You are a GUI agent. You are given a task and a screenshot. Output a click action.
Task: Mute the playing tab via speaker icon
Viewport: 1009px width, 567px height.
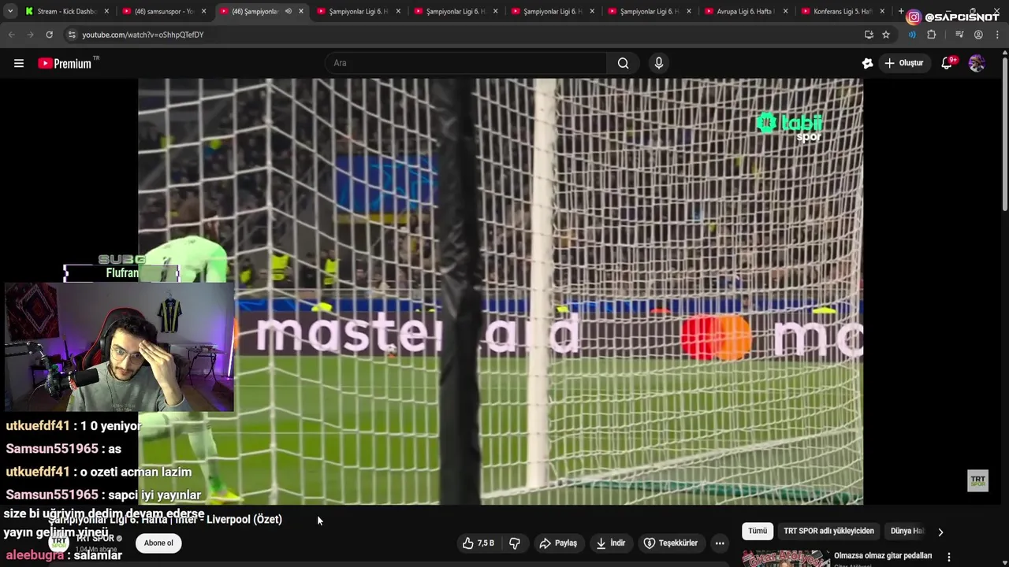[288, 12]
